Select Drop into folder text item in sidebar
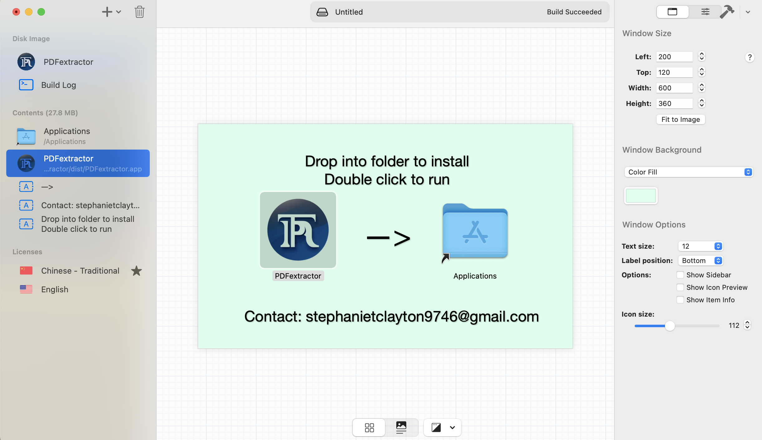The width and height of the screenshot is (762, 440). click(x=78, y=224)
